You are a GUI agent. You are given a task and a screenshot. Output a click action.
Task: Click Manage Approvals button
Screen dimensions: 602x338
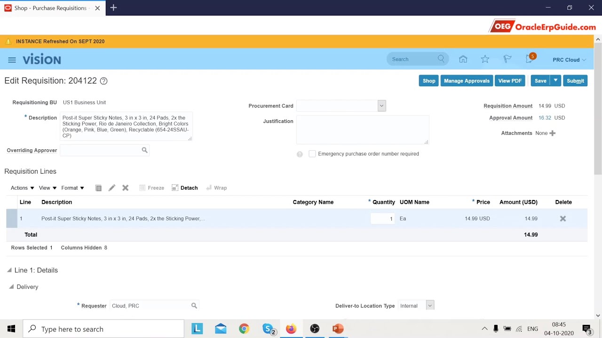[x=467, y=81]
